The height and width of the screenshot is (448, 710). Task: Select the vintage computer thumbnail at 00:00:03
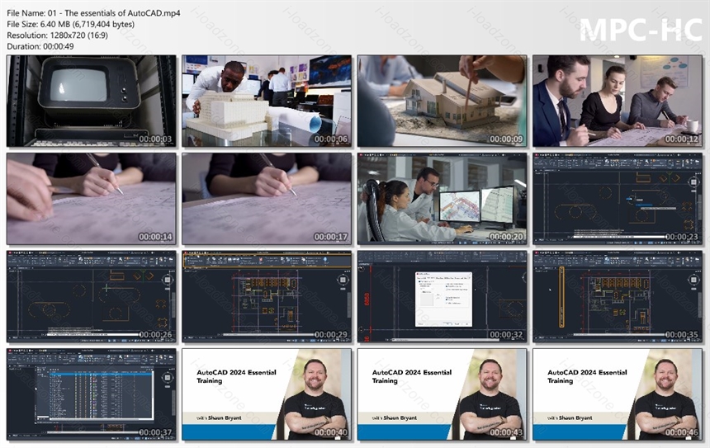tap(92, 101)
